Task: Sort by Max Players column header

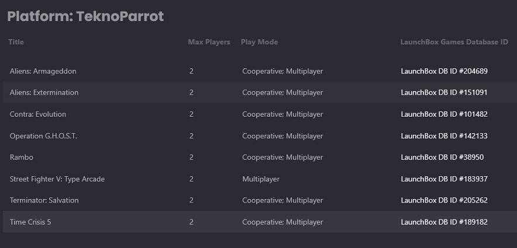Action: pyautogui.click(x=209, y=42)
